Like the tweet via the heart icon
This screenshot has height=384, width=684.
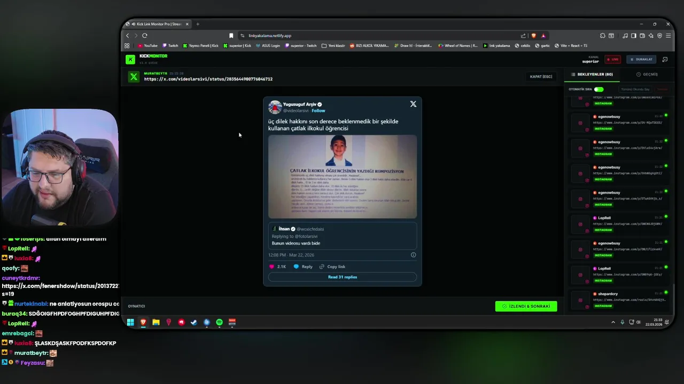point(271,267)
